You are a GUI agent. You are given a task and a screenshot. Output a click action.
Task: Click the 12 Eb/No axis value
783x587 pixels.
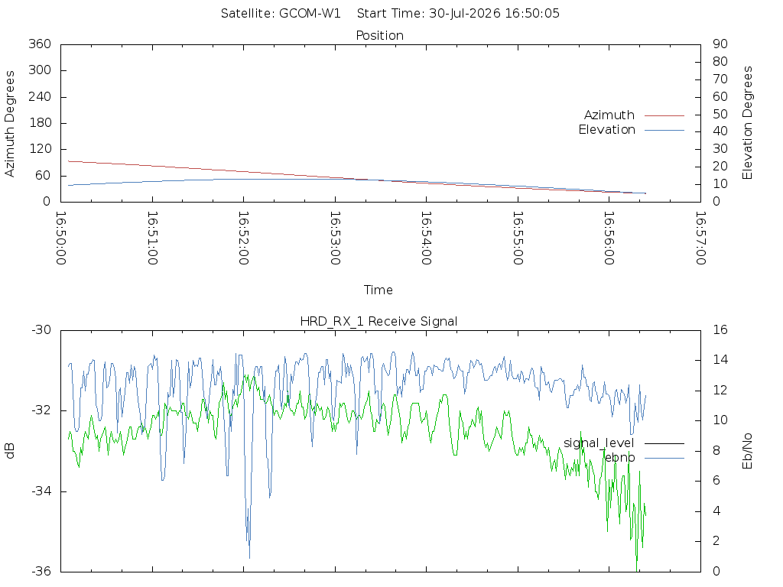tap(720, 391)
